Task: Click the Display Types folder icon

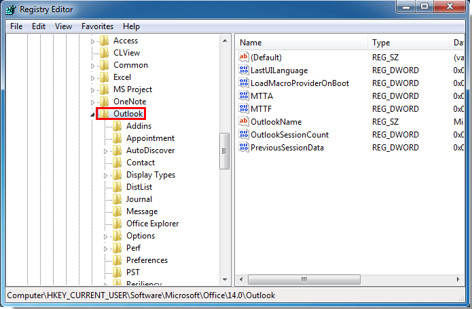Action: pos(117,175)
